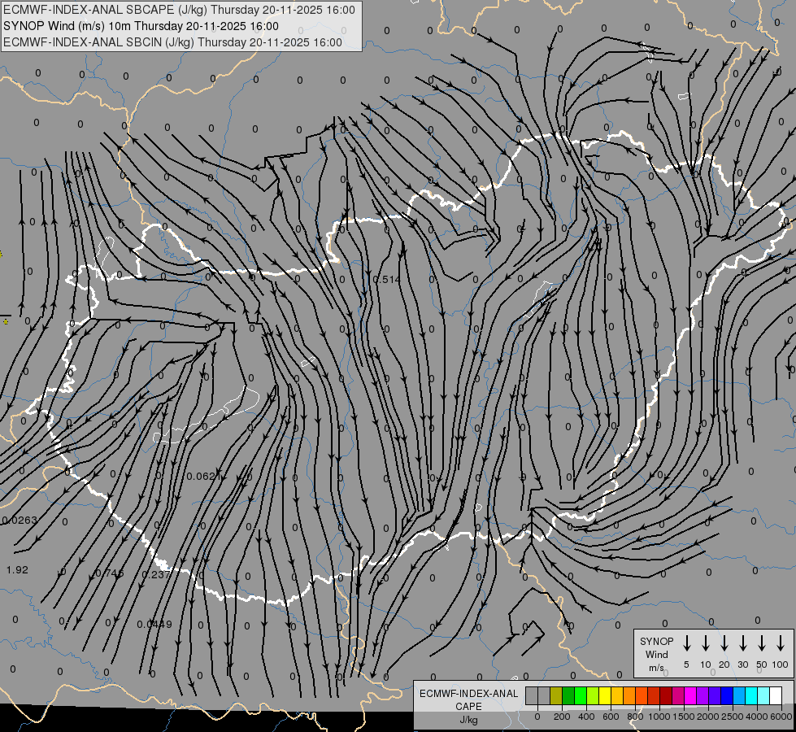This screenshot has height=732, width=796.
Task: Click the wind arrow above the 20 m/s label
Action: click(724, 643)
